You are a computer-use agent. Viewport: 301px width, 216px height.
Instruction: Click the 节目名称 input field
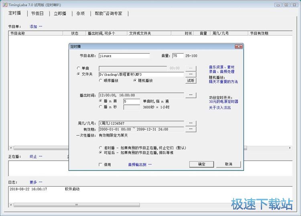pyautogui.click(x=124, y=56)
